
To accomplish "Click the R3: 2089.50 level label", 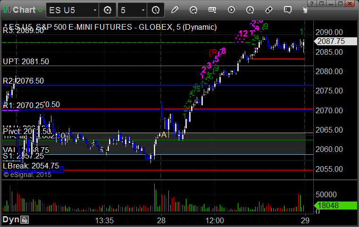I will [x=23, y=31].
